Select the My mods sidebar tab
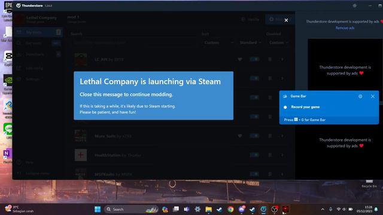383x215 pixels. [38, 32]
